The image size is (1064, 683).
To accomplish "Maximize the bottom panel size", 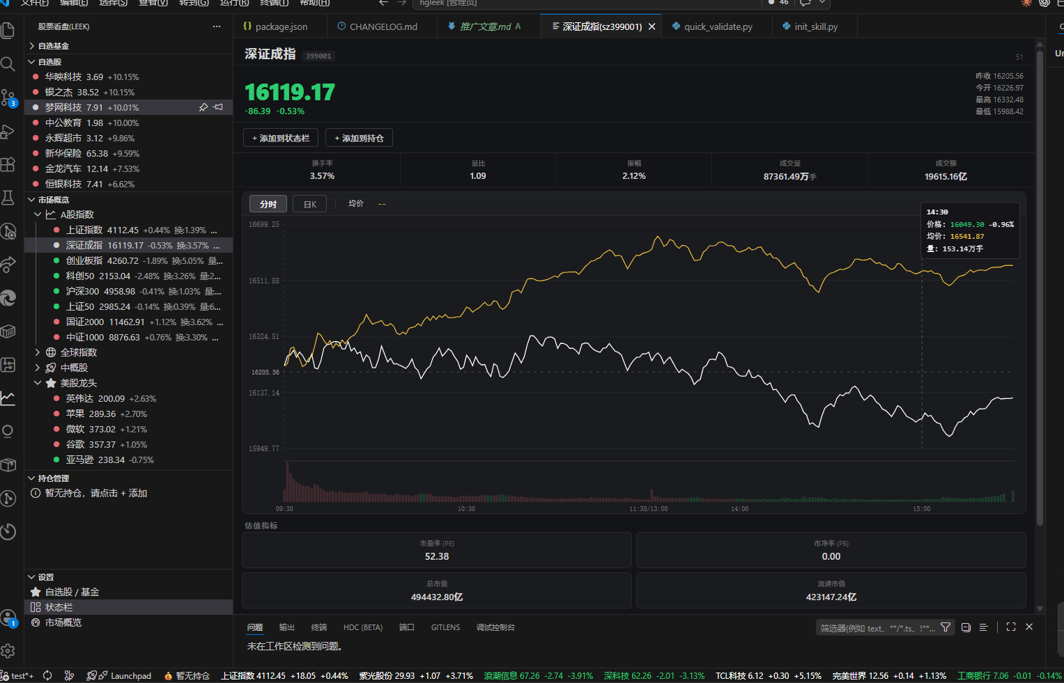I will [x=1011, y=627].
